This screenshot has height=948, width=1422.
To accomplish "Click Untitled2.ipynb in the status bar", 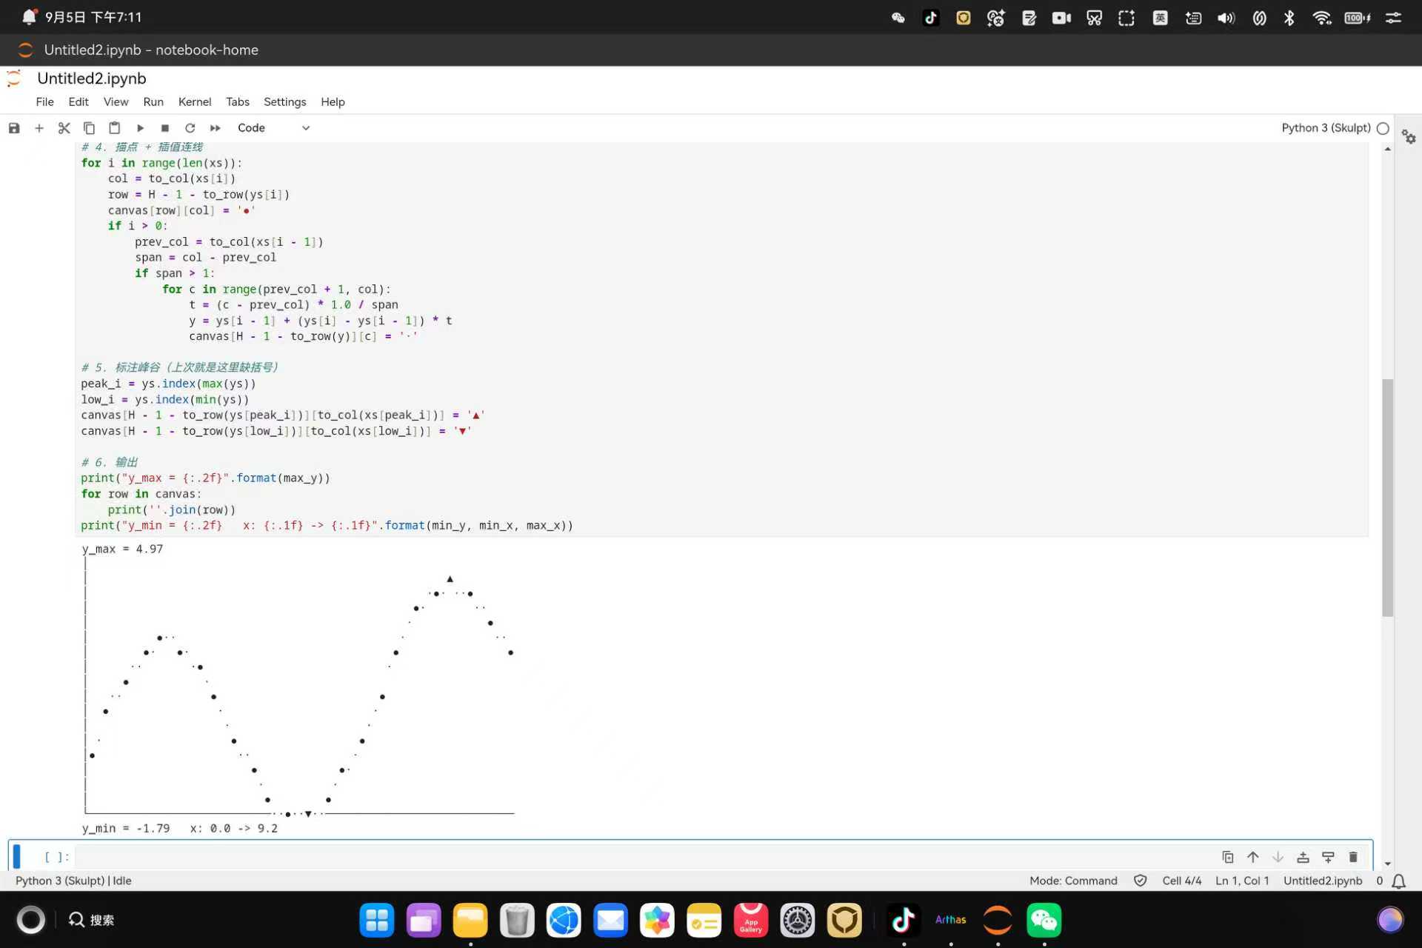I will (1323, 881).
